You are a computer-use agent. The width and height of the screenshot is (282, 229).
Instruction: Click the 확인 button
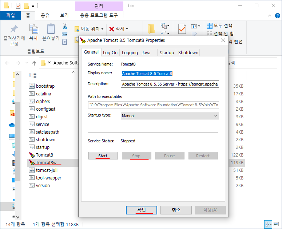(141, 210)
